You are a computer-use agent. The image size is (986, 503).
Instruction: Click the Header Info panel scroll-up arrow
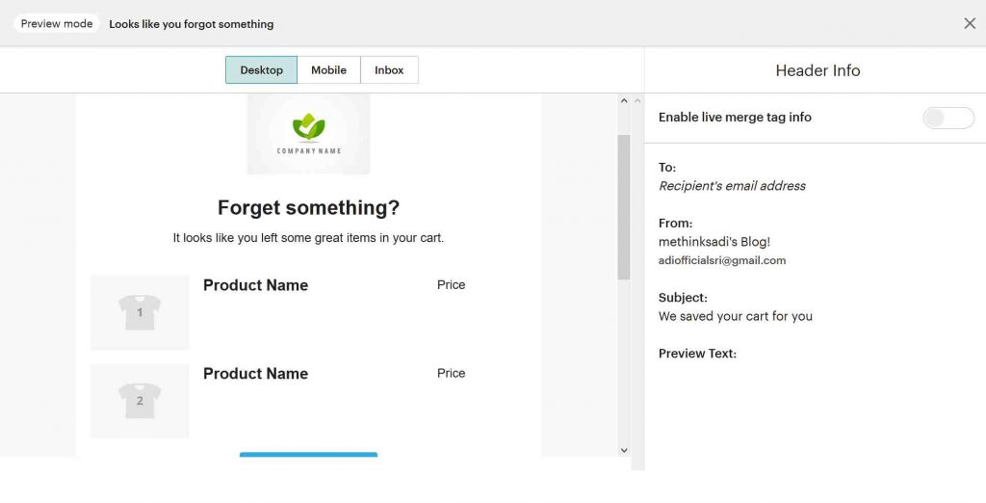(x=637, y=101)
